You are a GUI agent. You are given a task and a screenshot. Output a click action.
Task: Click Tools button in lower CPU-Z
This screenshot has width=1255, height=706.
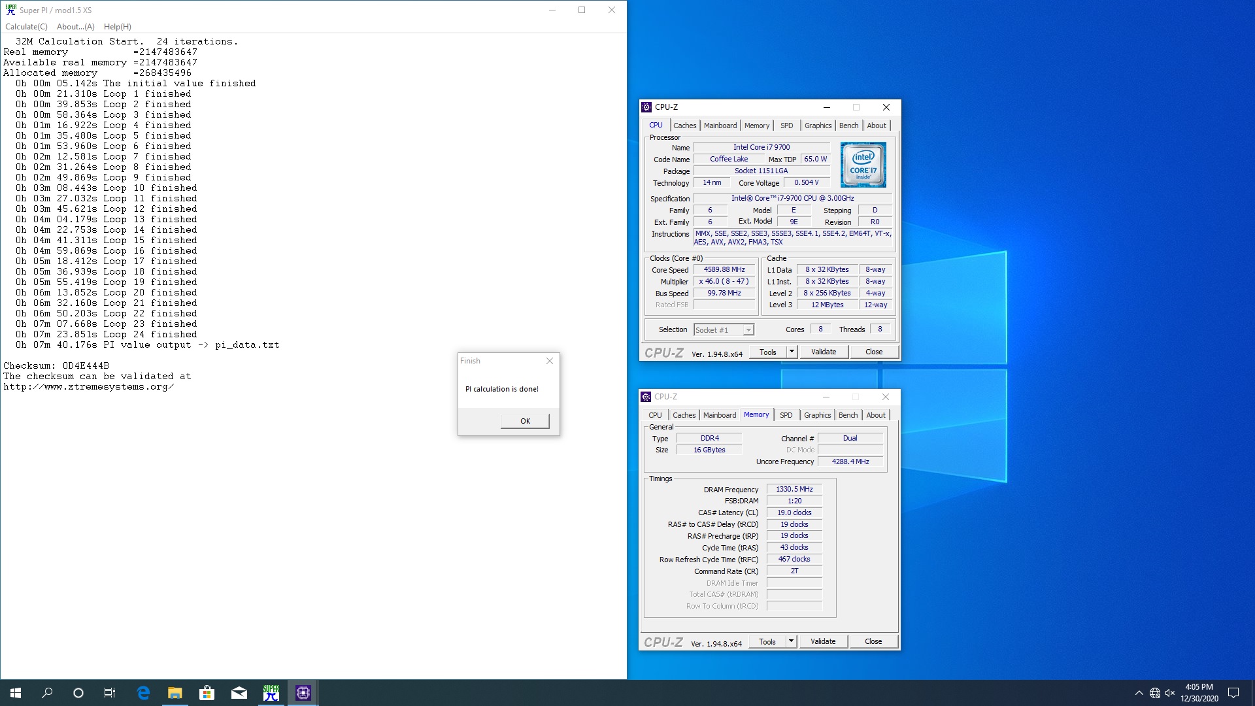767,641
